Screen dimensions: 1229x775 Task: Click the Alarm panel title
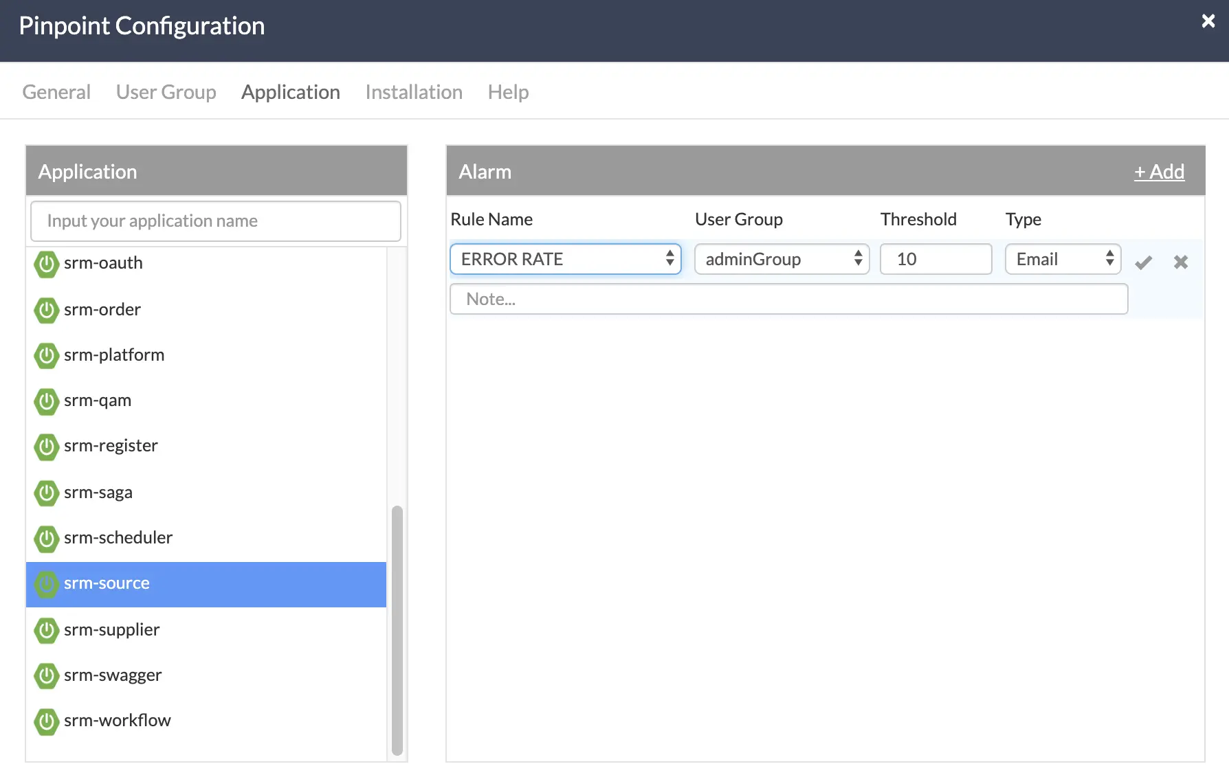(485, 172)
